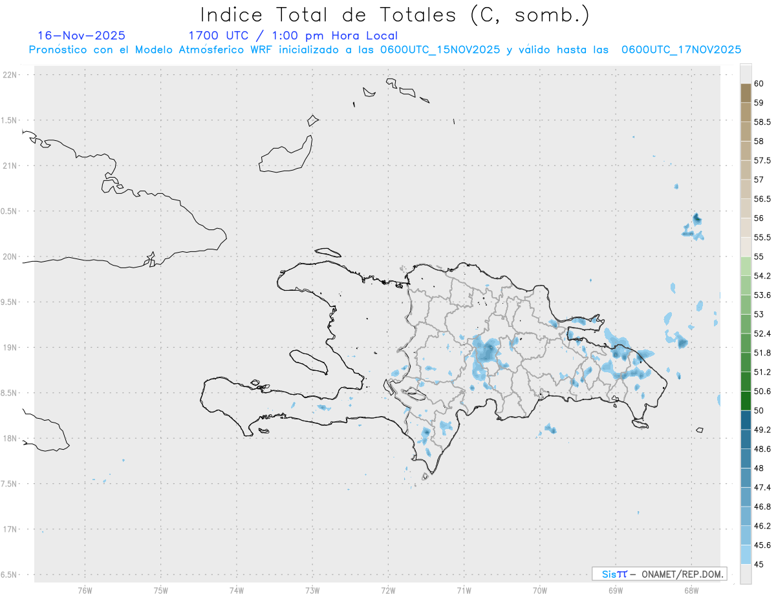Click the '73W' longitude label
The height and width of the screenshot is (599, 776).
312,590
